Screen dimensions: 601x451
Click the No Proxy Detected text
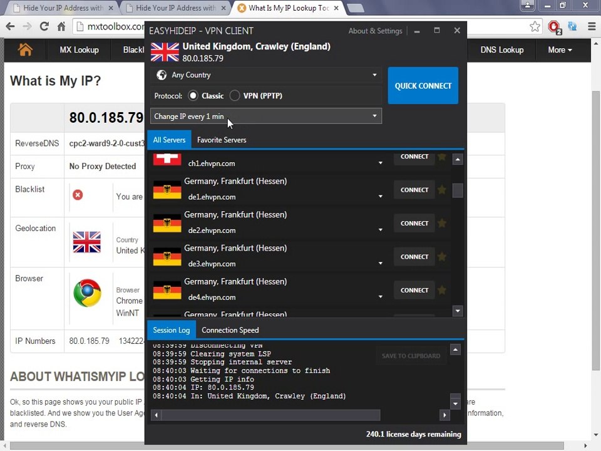click(102, 166)
